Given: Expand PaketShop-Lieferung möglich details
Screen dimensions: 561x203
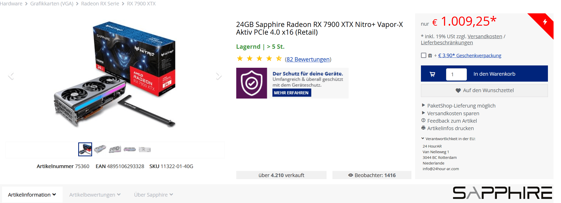Looking at the screenshot, I should tap(424, 105).
